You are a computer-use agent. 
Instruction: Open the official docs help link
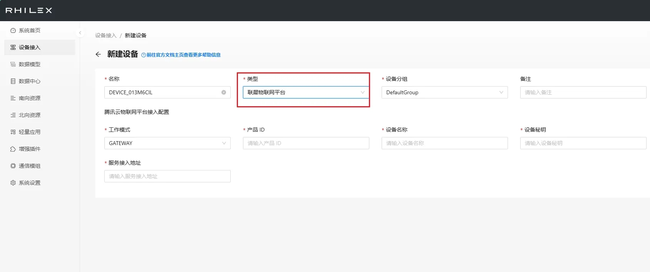tap(183, 55)
